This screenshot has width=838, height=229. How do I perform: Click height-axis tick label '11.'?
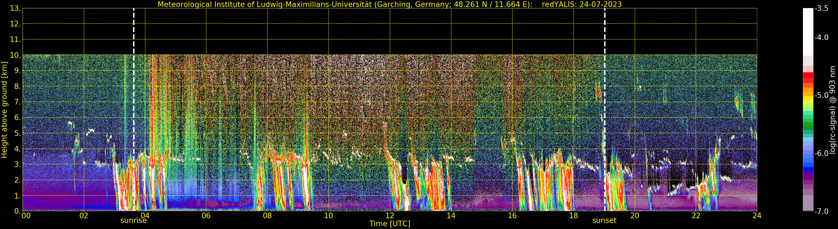(15, 40)
